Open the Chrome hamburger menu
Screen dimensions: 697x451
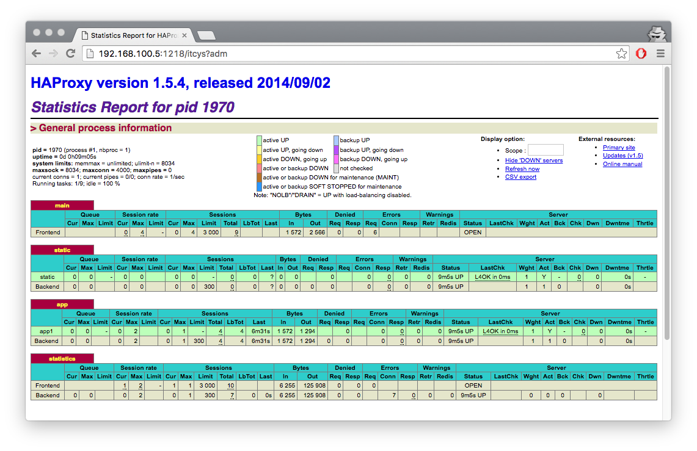point(660,54)
